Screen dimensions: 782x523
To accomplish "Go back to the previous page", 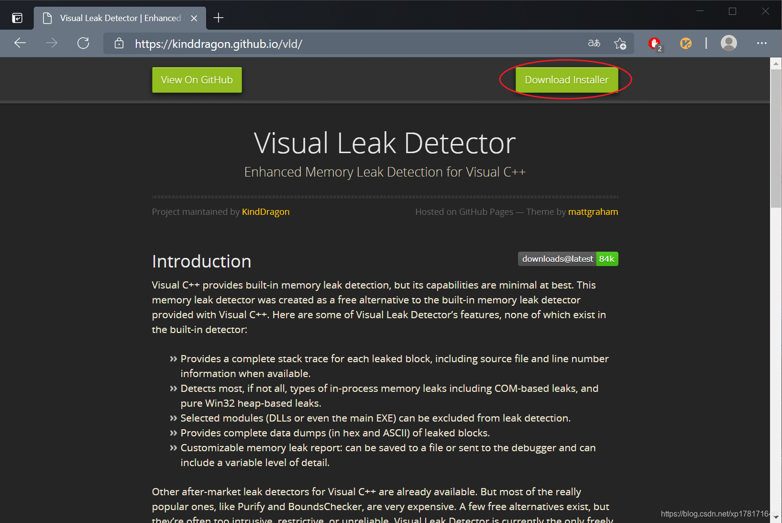I will [20, 43].
